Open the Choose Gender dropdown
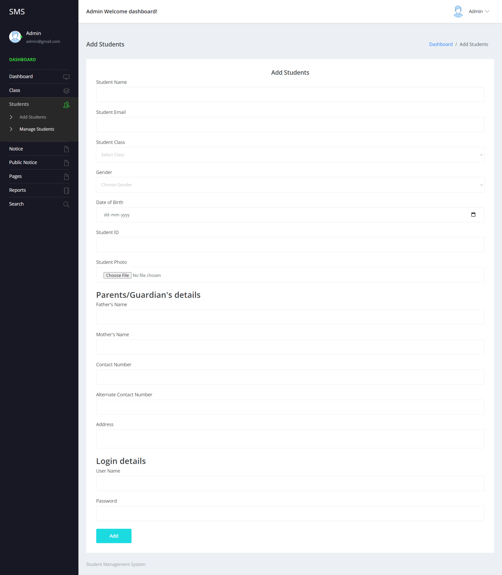The height and width of the screenshot is (575, 502). 290,184
